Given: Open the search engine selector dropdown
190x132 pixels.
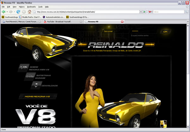Looking at the screenshot, I should [151, 12].
